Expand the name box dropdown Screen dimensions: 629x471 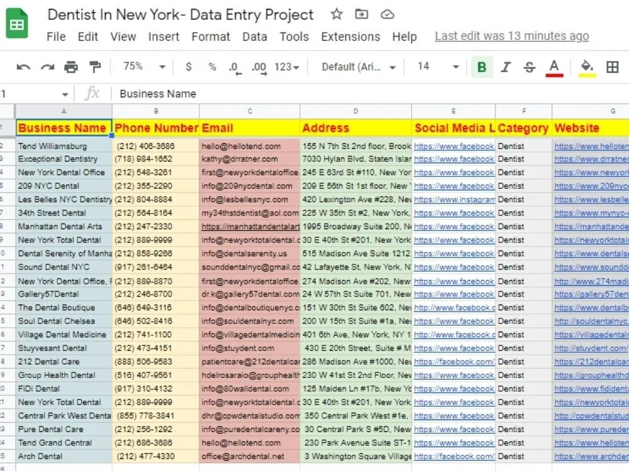tap(65, 95)
